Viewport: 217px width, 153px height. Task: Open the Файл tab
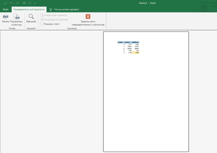pyautogui.click(x=6, y=9)
